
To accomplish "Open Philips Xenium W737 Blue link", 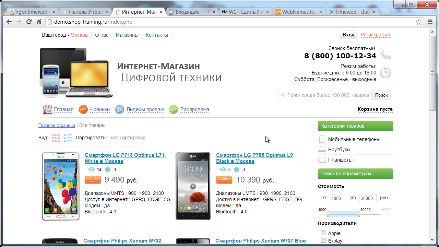I will click(261, 241).
